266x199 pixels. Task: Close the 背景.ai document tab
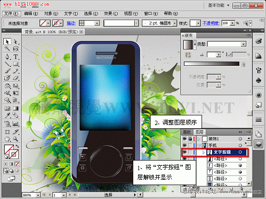81,32
